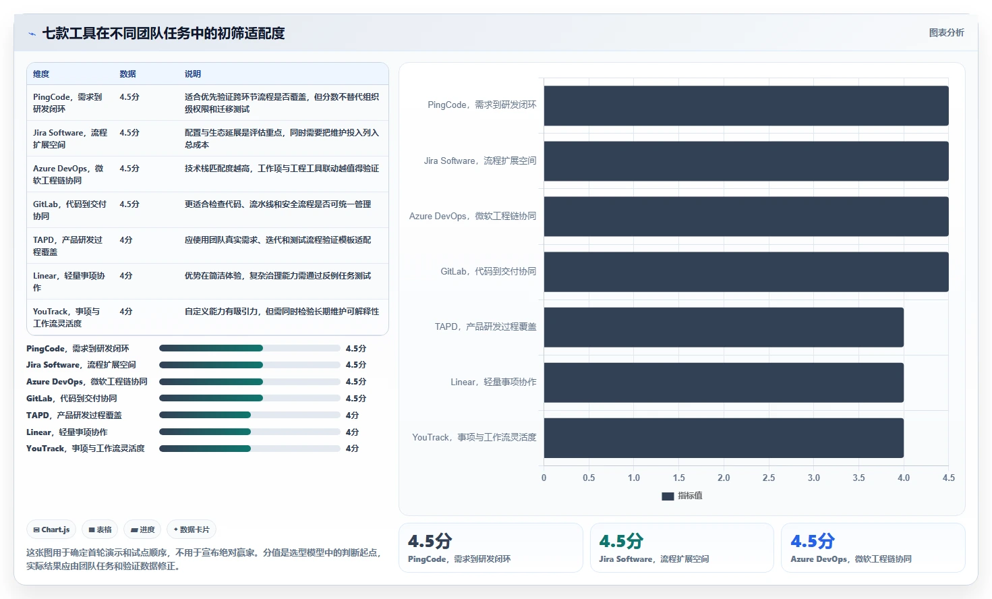Viewport: 992px width, 599px height.
Task: Select the PingCode name cell in the table
Action: (70, 103)
